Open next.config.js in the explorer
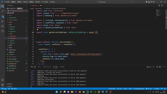Screen dimensions: 167x94 coord(13,59)
